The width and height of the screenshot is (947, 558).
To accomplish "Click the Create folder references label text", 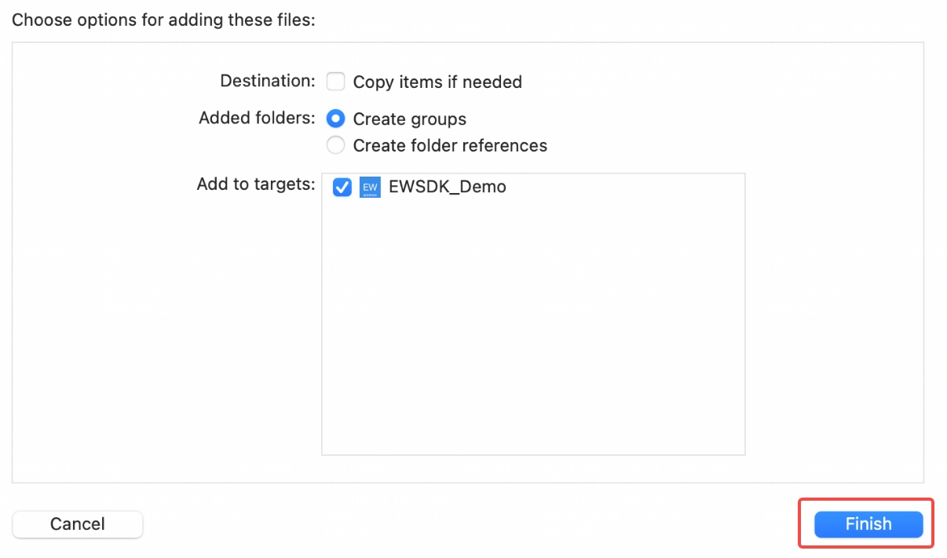I will tap(450, 145).
